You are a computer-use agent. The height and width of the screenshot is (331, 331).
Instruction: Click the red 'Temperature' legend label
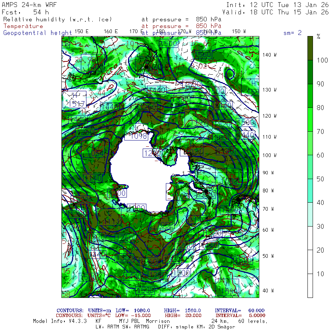23,26
